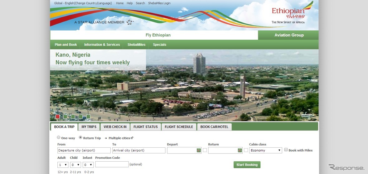Click the Help link at top
The image size is (368, 174).
tap(129, 3)
